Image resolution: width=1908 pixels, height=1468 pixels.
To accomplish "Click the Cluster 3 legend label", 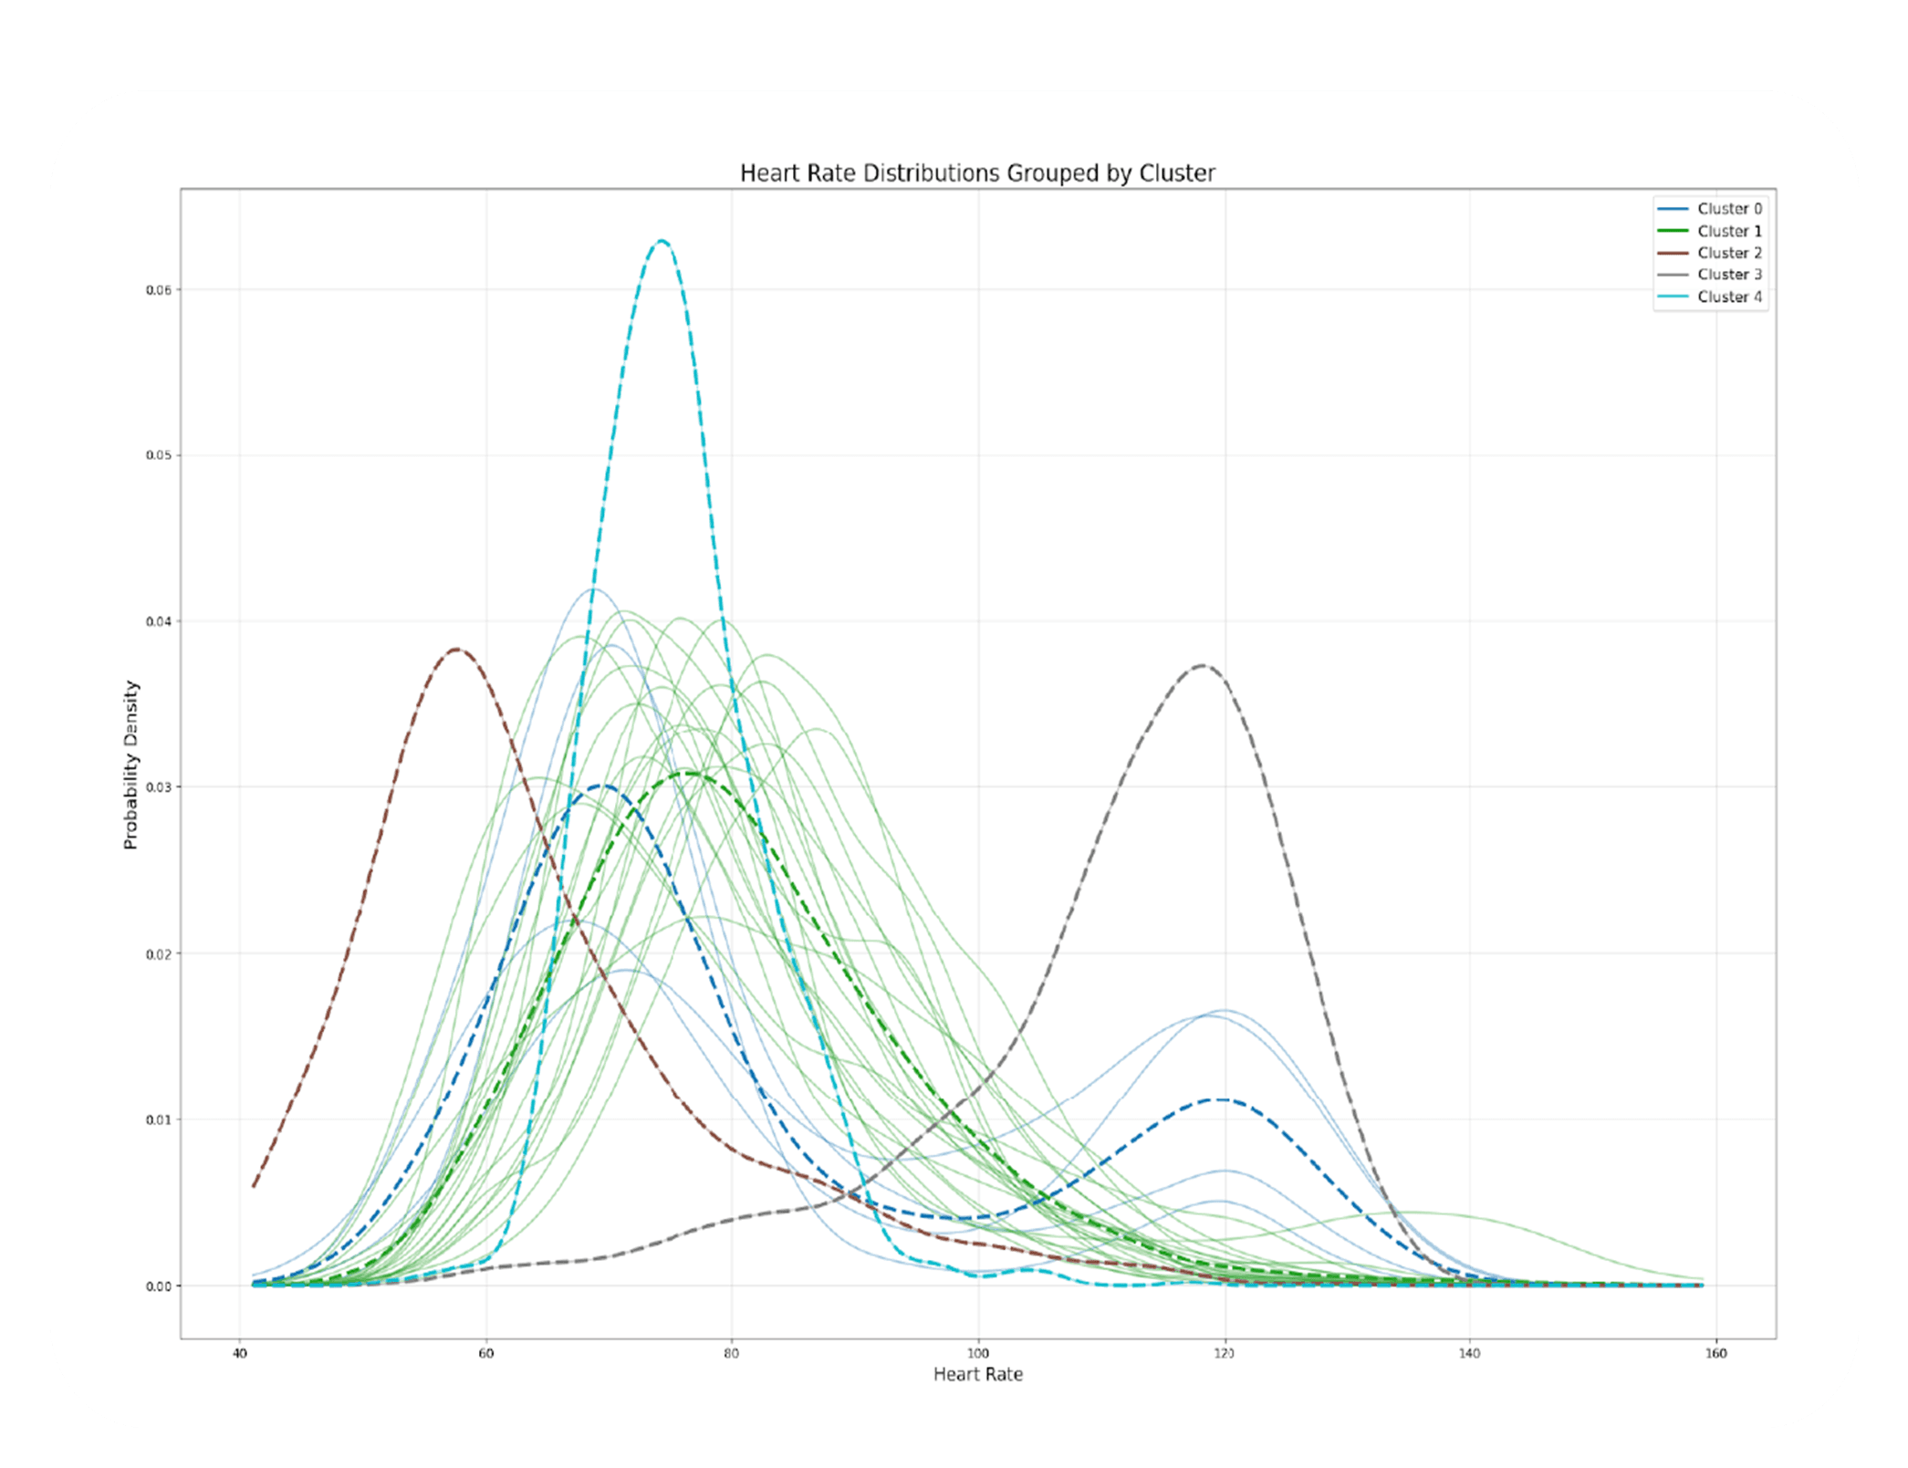I will 1729,275.
